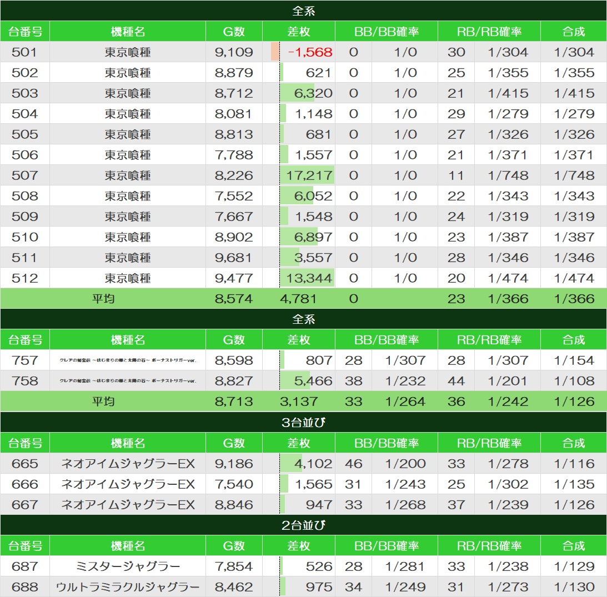Click the 東京喰種 name in row 510

coord(127,237)
